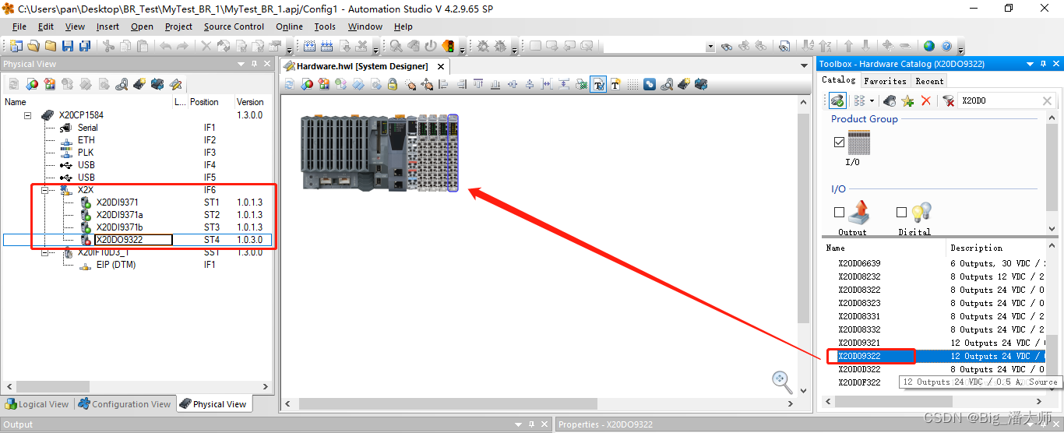The width and height of the screenshot is (1064, 433).
Task: Collapse the X20IF10D3_1 tree node
Action: pos(46,252)
